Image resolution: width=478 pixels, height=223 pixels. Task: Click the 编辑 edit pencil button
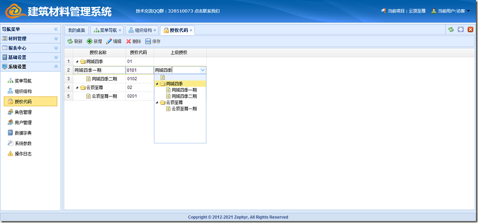coord(114,42)
